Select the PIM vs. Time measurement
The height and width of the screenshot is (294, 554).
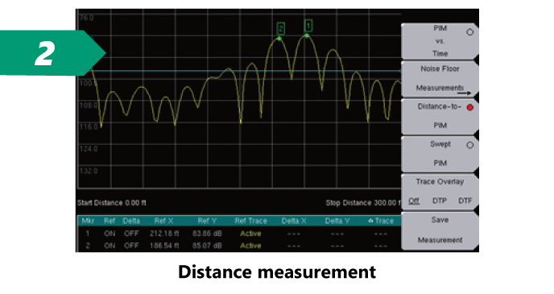[440, 41]
